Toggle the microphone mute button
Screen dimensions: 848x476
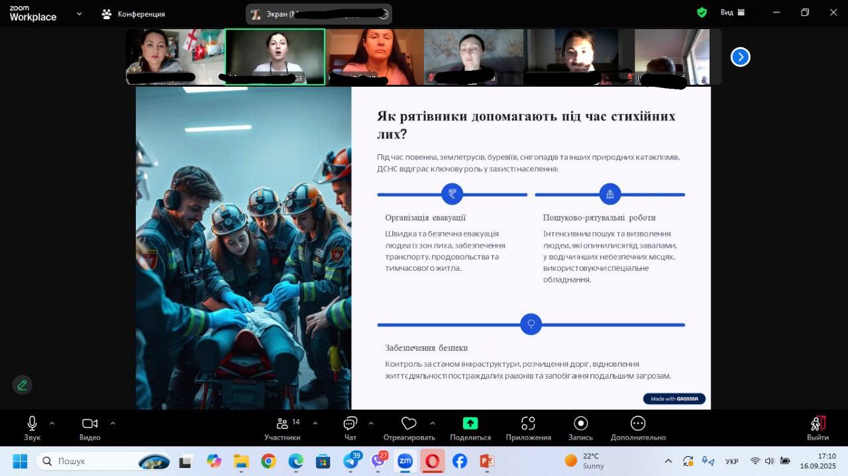[32, 424]
